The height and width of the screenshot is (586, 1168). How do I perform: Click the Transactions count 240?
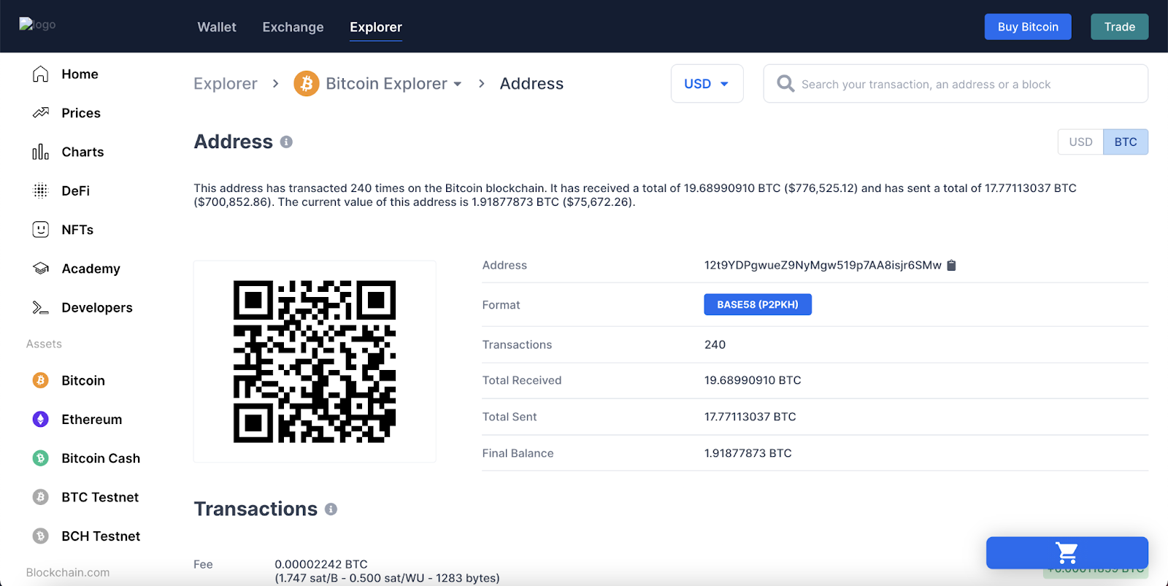point(715,344)
